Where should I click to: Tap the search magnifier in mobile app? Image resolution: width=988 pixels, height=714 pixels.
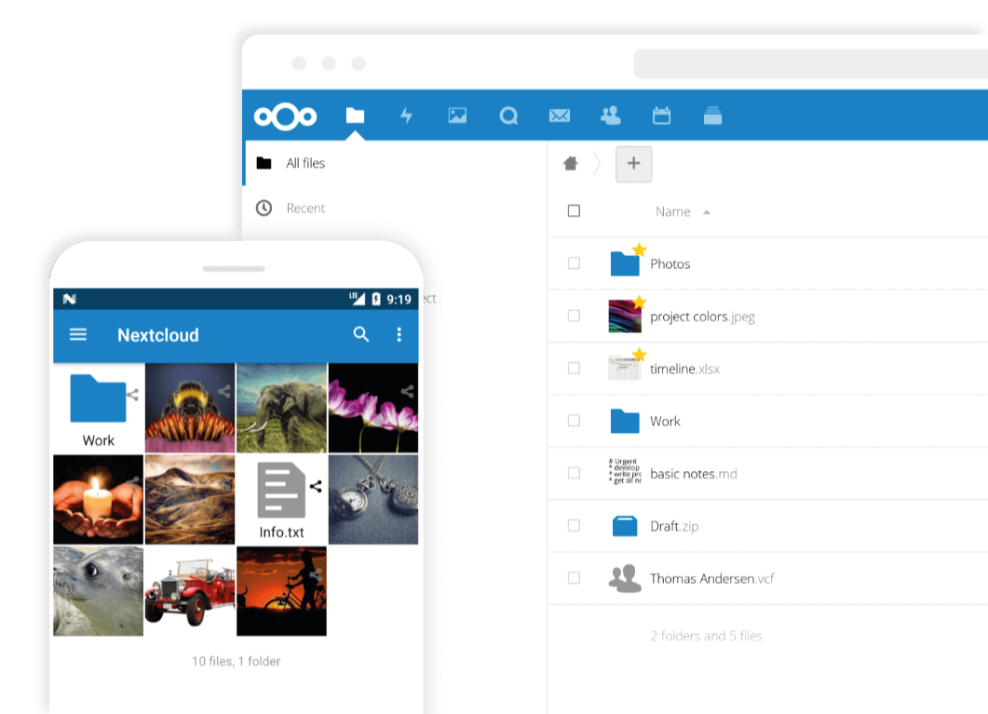361,334
